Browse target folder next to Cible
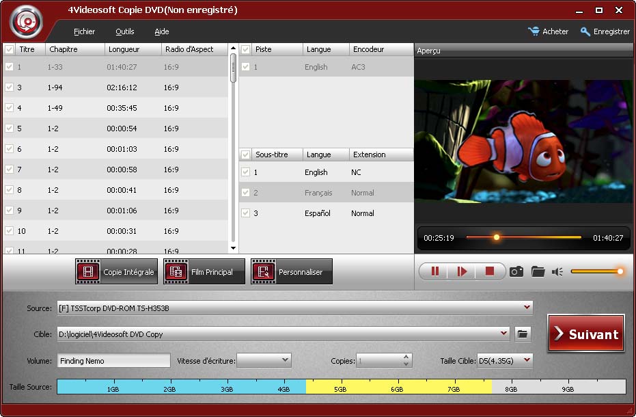This screenshot has height=417, width=636. [522, 334]
